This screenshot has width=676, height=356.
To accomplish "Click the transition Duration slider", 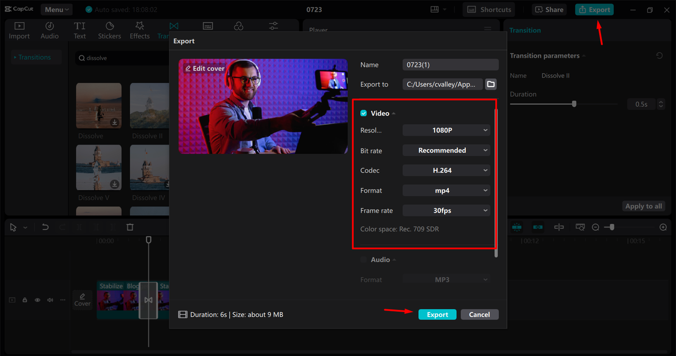I will [565, 104].
